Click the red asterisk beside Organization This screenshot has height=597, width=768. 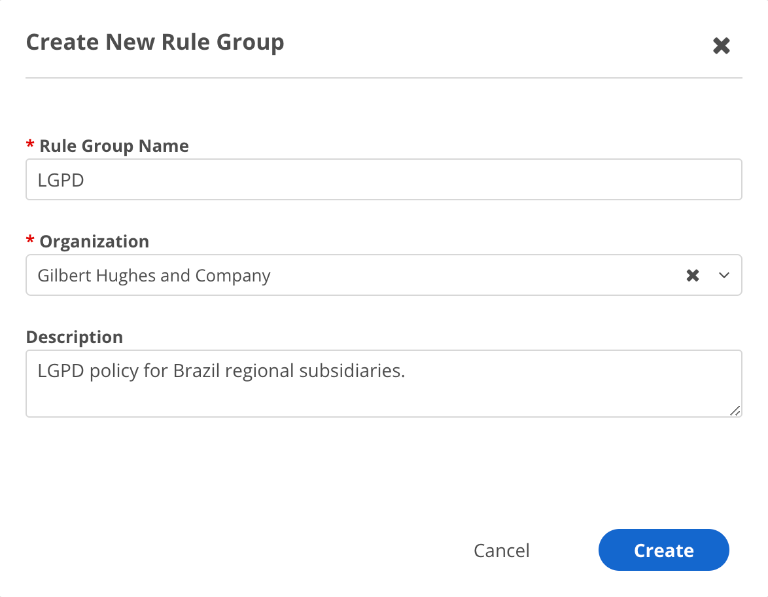click(29, 241)
